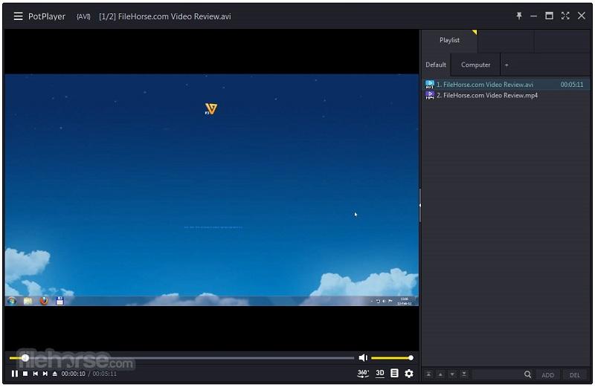Skip to the next track

click(45, 374)
